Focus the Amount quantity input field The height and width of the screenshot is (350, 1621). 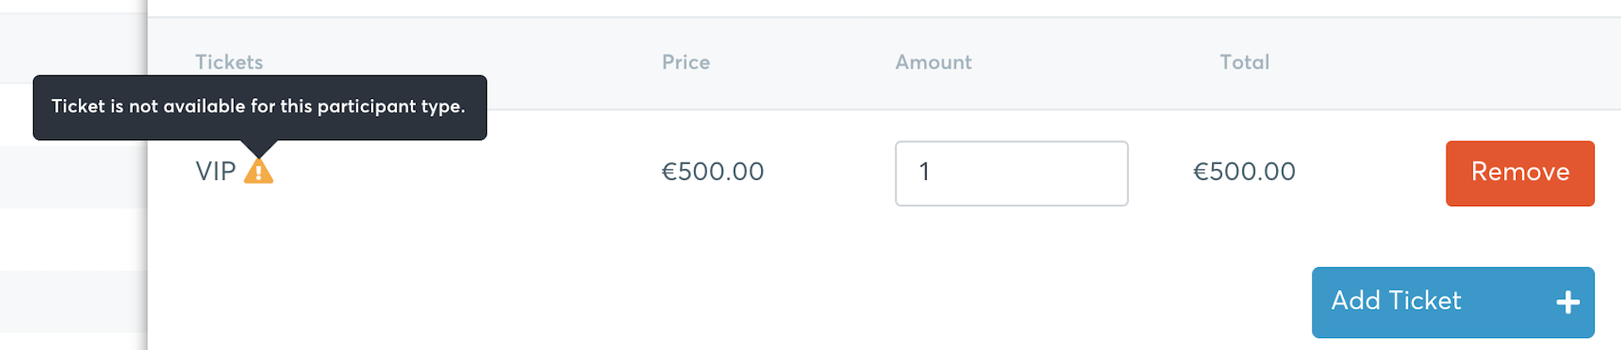1011,173
